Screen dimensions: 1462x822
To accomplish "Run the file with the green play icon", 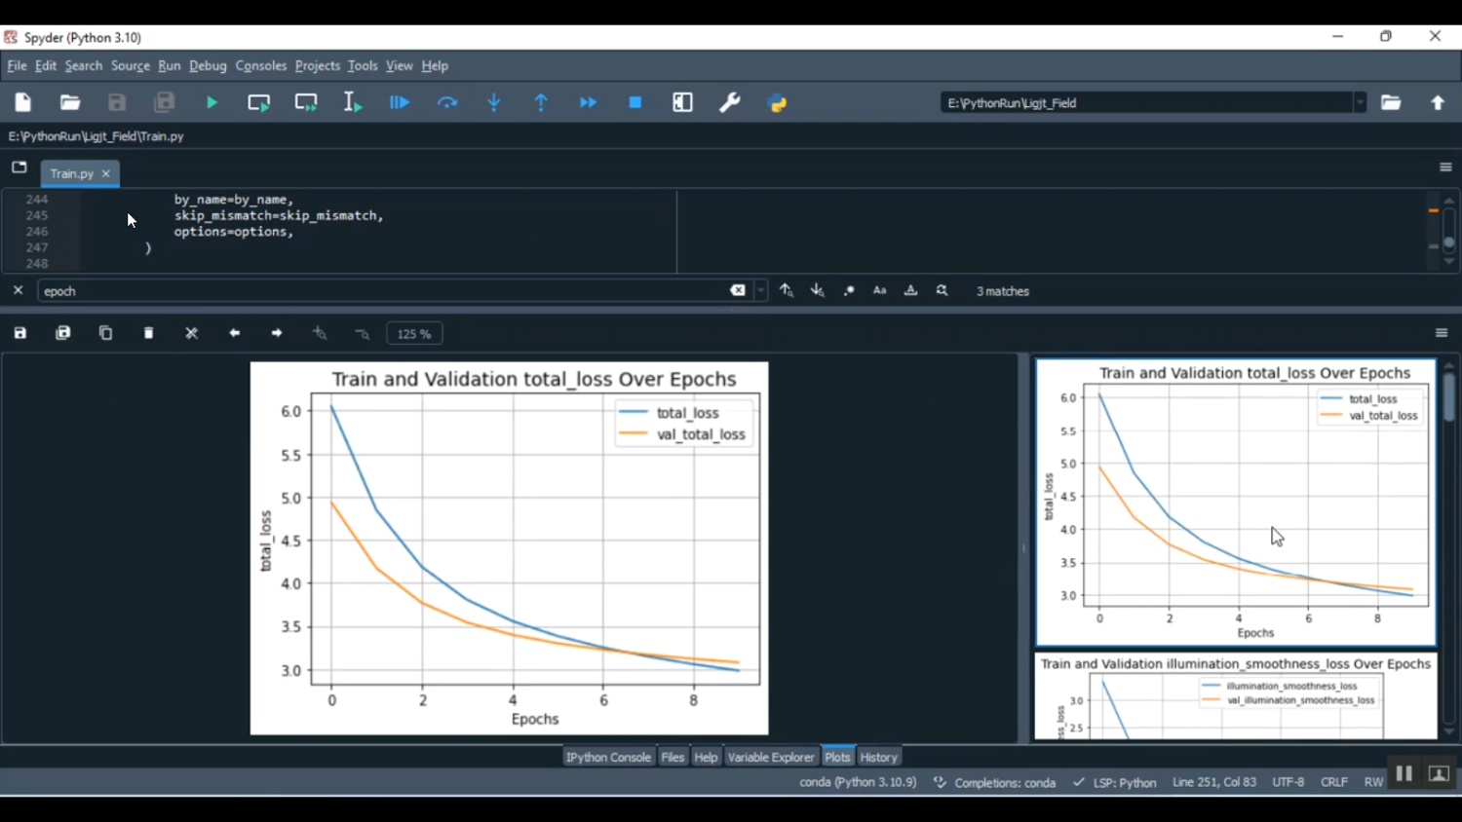I will [x=212, y=103].
